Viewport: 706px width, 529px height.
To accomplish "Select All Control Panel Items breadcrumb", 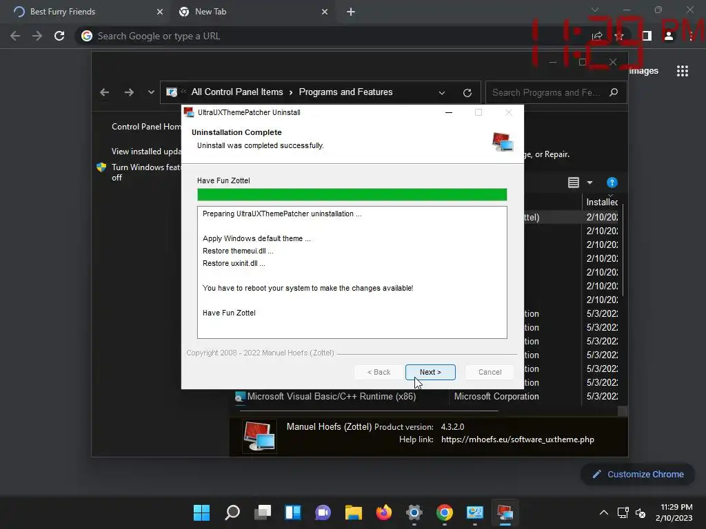I will 237,92.
